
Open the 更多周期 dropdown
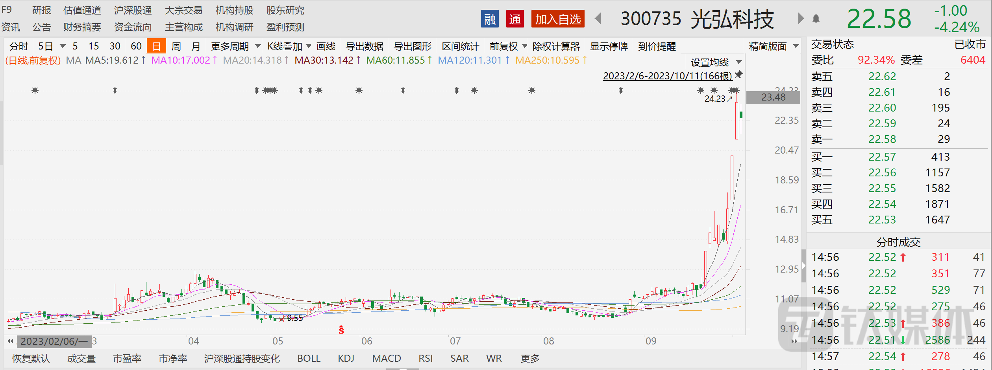235,46
